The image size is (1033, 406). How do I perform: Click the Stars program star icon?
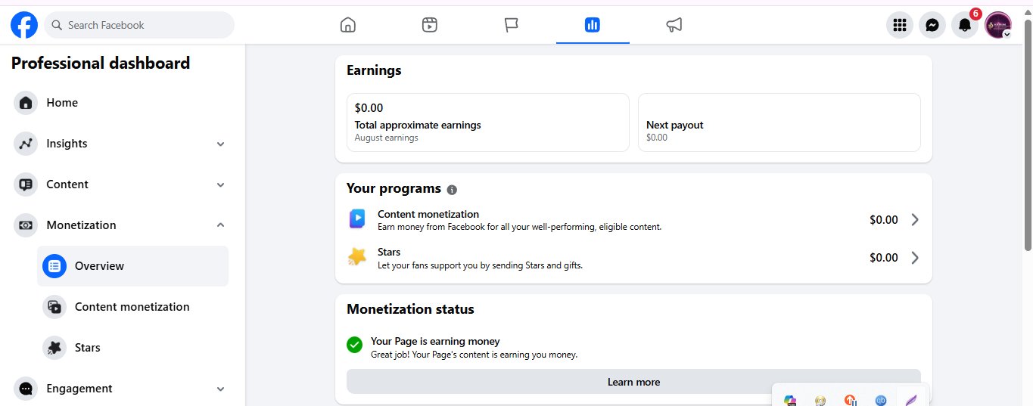pos(357,257)
